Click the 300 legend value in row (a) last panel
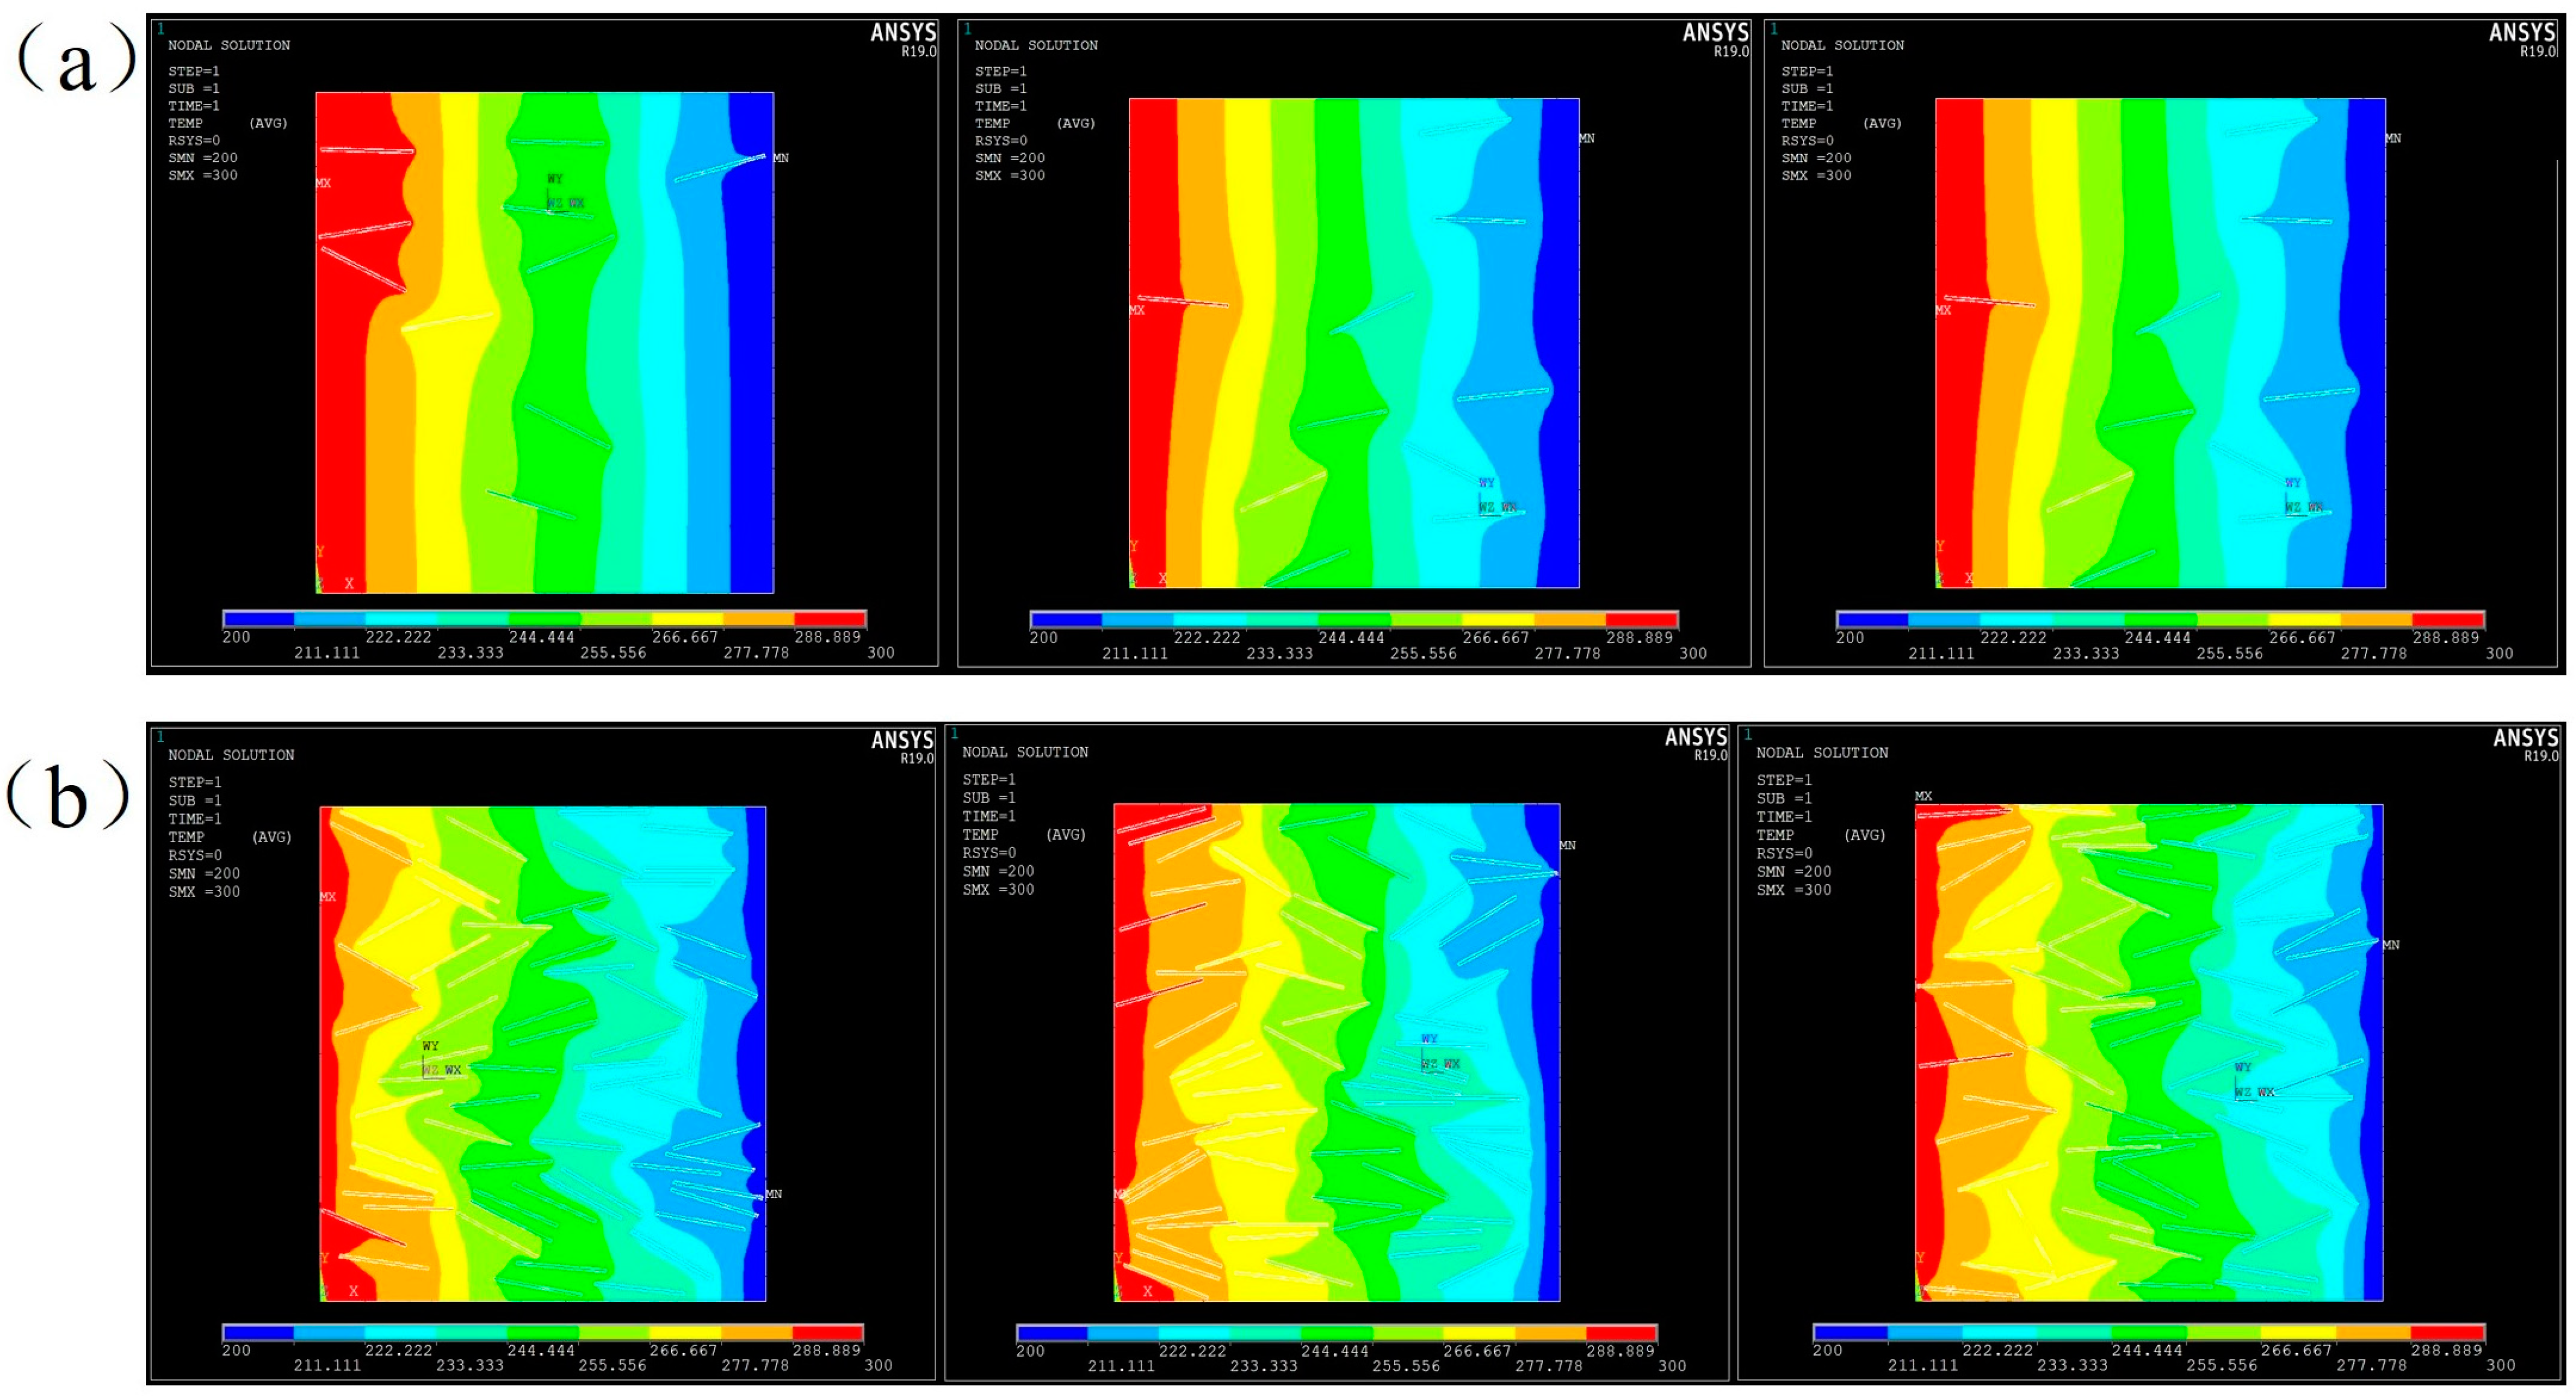The width and height of the screenshot is (2576, 1399). [x=2499, y=653]
